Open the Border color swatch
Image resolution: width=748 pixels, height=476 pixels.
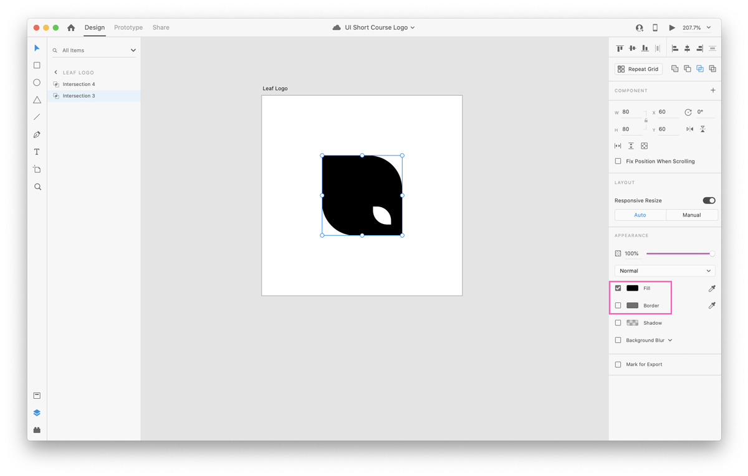coord(632,306)
